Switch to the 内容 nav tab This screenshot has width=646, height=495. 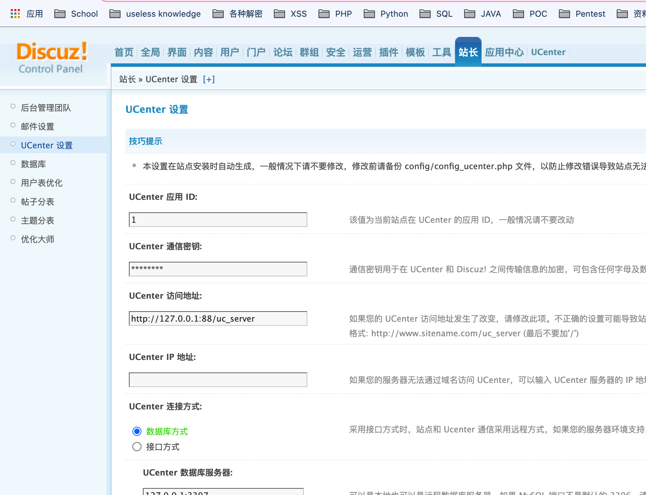(x=203, y=52)
